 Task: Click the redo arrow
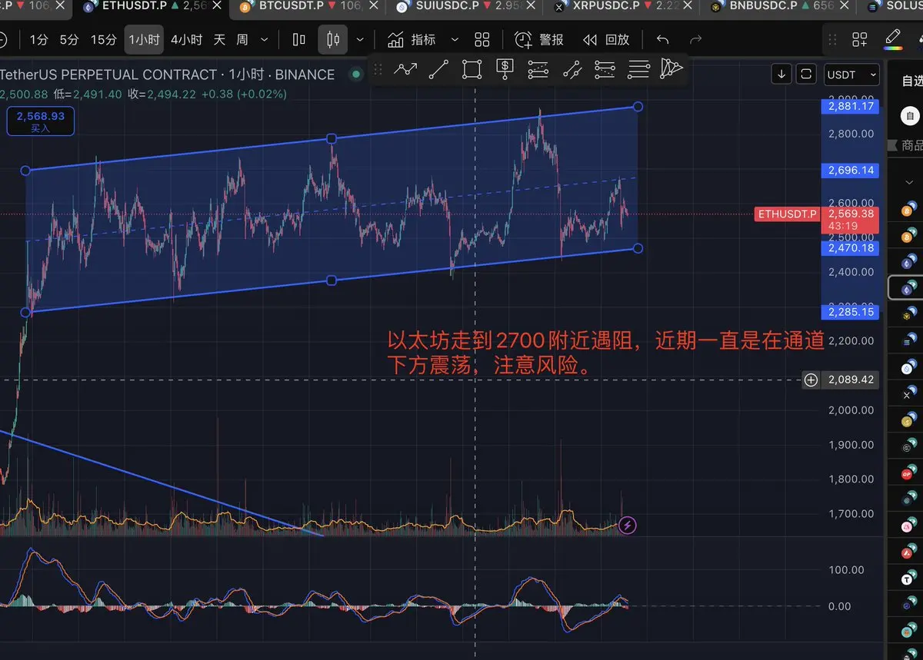tap(695, 39)
